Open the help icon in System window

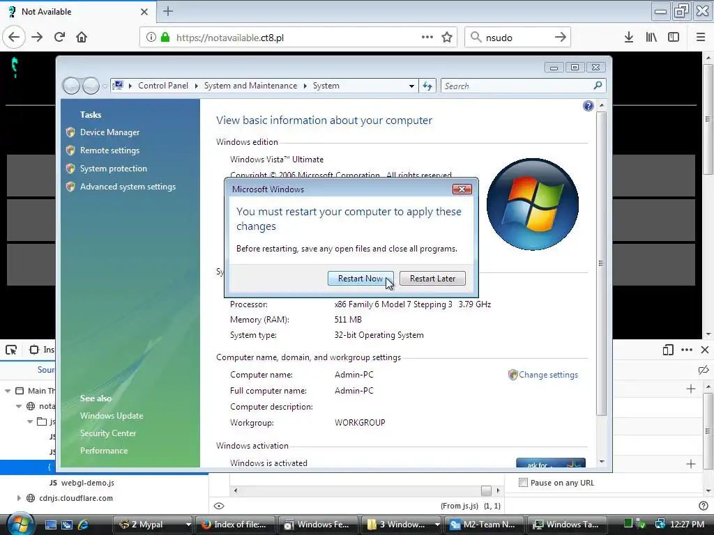[588, 106]
